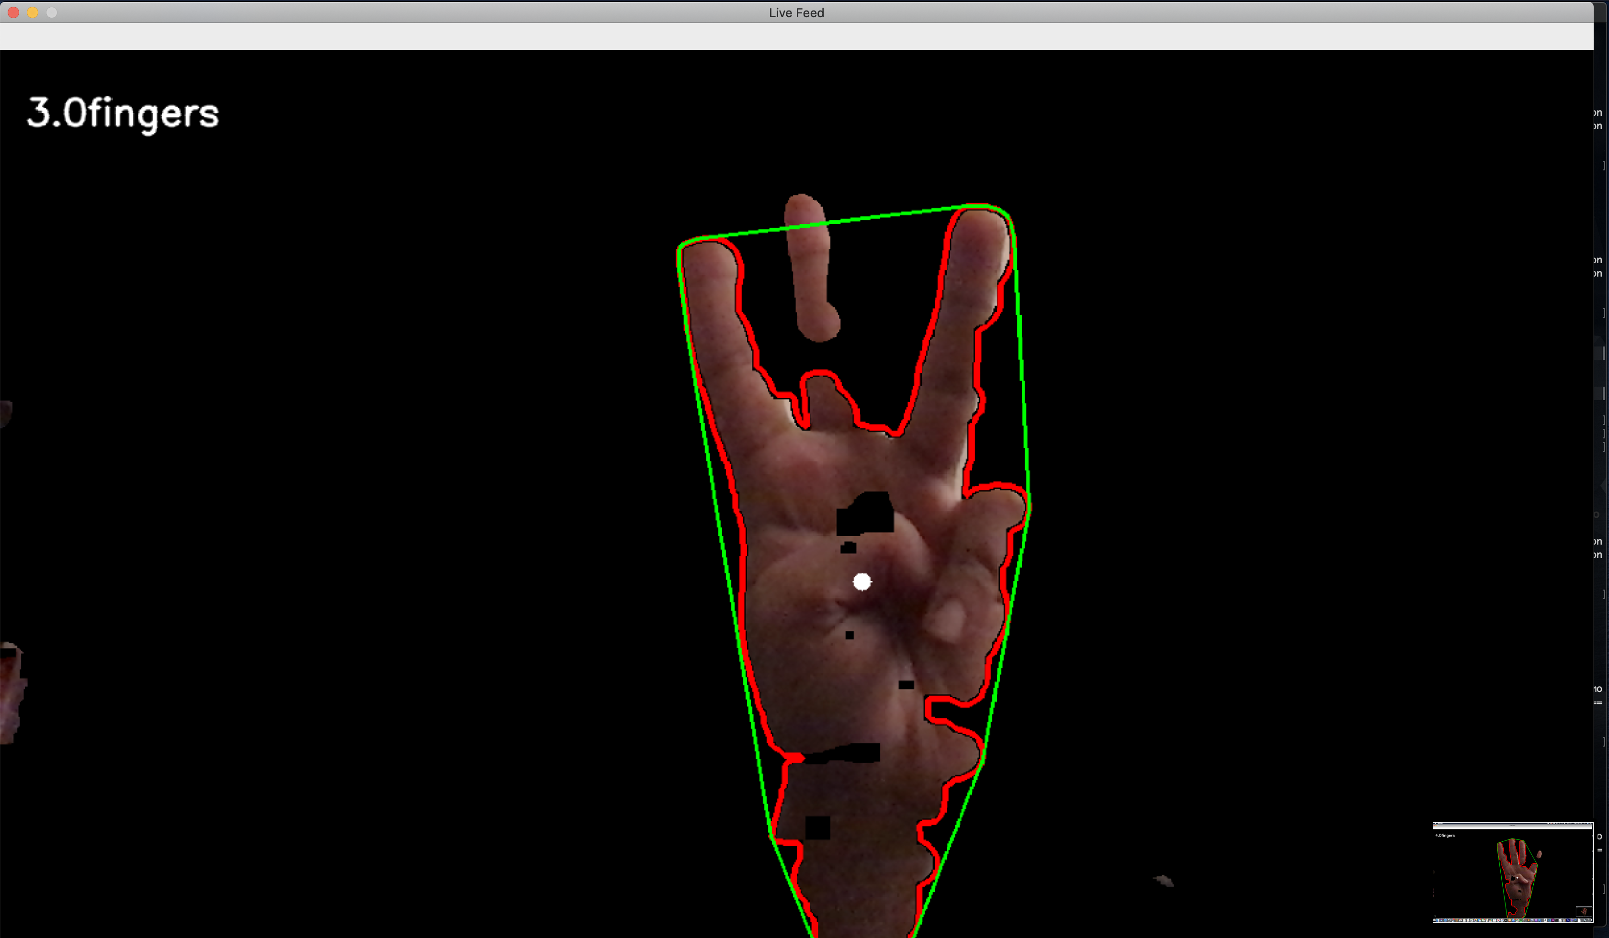This screenshot has height=938, width=1609.
Task: Click the white centroid dot on the palm
Action: (861, 581)
